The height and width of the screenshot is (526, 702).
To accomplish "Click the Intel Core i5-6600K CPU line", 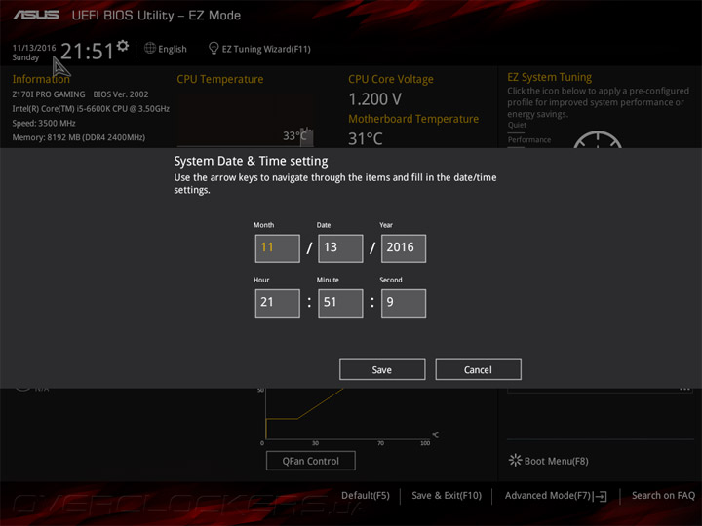I will [x=91, y=109].
